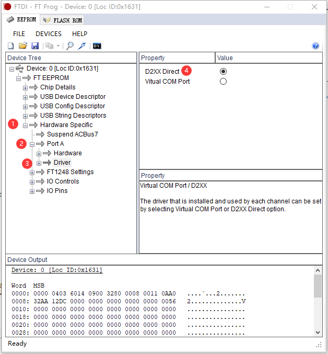Click the 0000: row in Device Output
Screen dimensions: 328x354
pyautogui.click(x=128, y=293)
